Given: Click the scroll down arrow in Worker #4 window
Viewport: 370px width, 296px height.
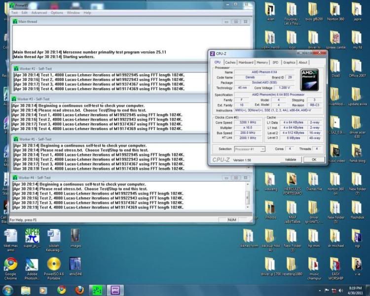Looking at the screenshot, I should point(248,207).
